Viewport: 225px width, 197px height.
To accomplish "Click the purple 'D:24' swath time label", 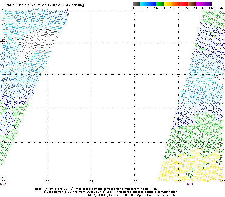I will pyautogui.click(x=190, y=184).
